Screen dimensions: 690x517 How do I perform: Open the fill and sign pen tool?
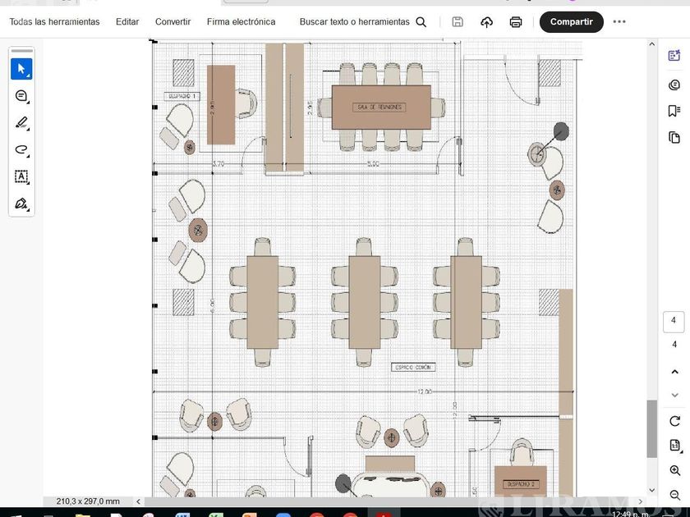point(21,204)
